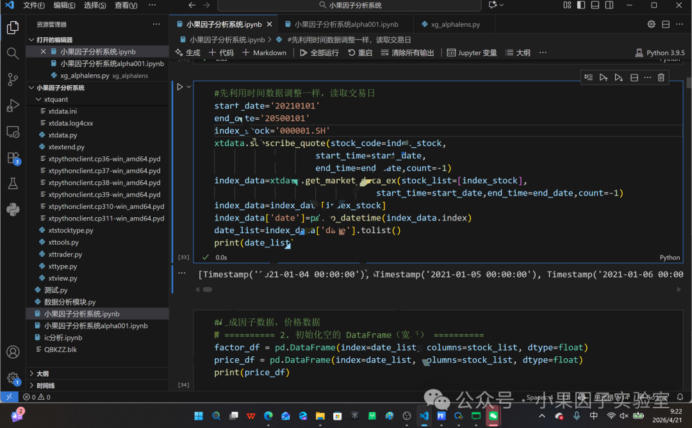Toggle the primary side bar visibility
The height and width of the screenshot is (428, 692).
tap(581, 5)
